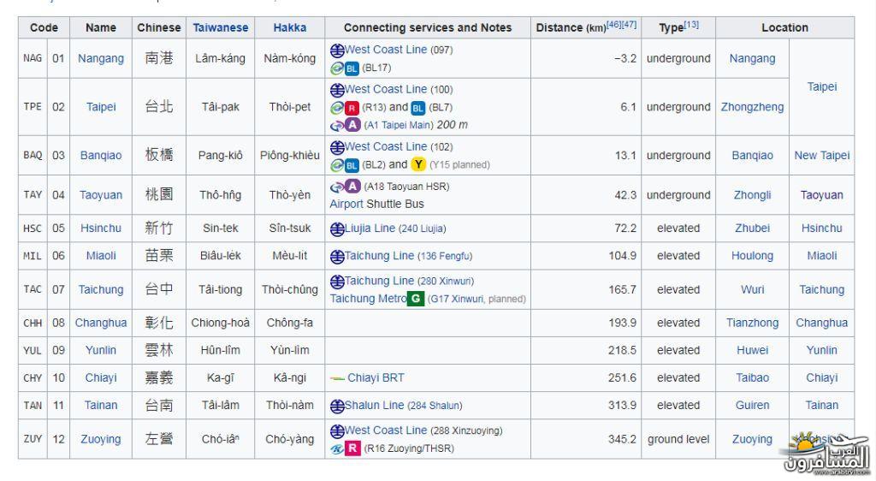Click the blue BL17 line badge

(x=352, y=68)
